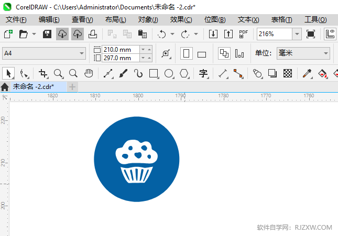Screen dimensions: 338x236
Task: Select the Shape node tool
Action: pos(24,74)
